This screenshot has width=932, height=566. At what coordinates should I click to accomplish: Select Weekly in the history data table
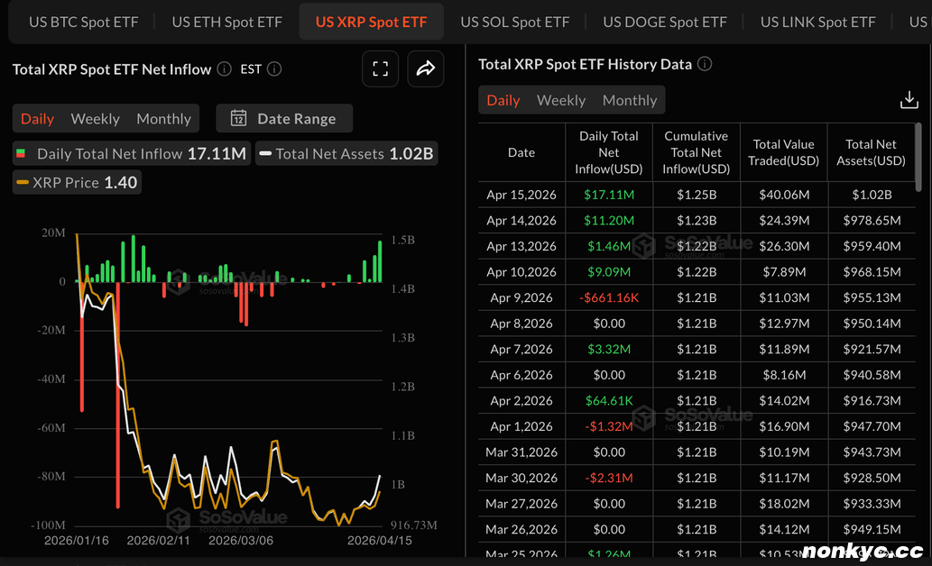coord(561,101)
